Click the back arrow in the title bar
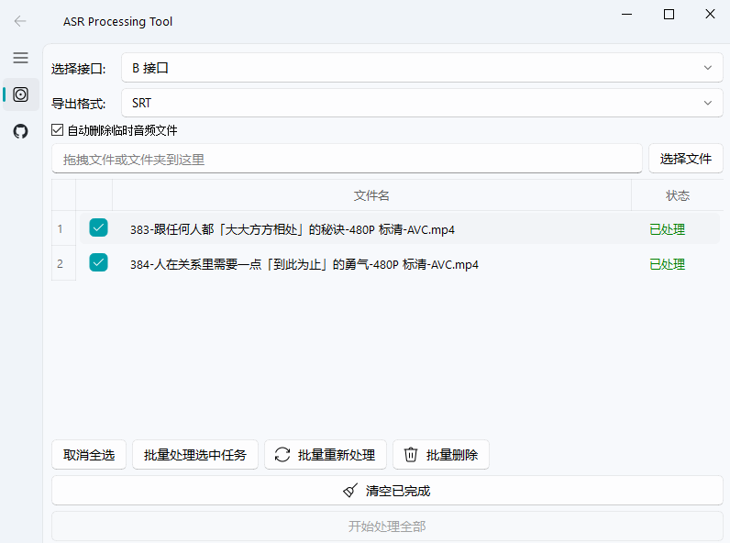Image resolution: width=730 pixels, height=543 pixels. pyautogui.click(x=20, y=21)
